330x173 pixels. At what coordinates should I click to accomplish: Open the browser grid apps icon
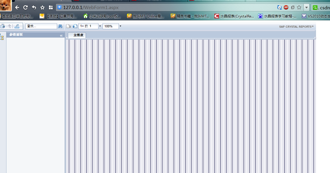(x=51, y=8)
